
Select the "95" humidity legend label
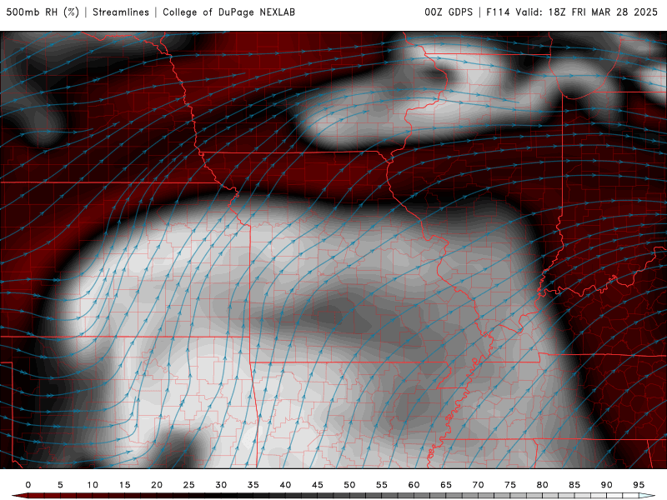click(639, 485)
